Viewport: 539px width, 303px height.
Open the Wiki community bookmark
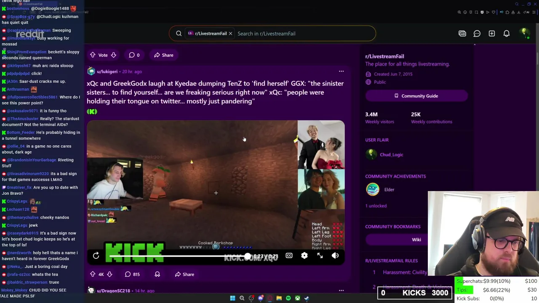coord(416,239)
